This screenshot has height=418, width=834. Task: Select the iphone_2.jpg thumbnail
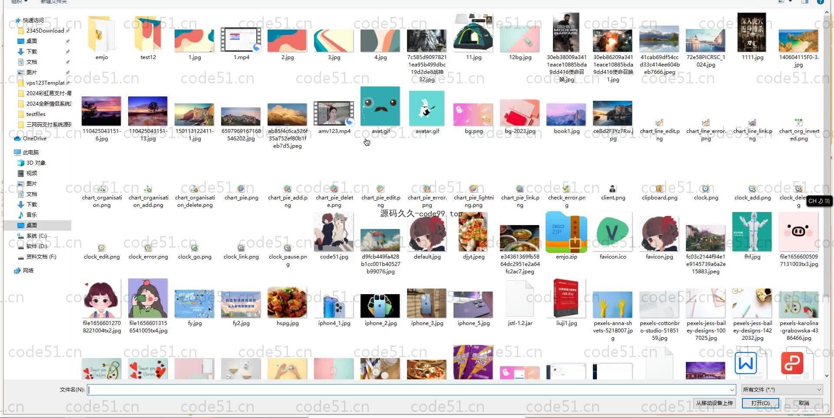(x=380, y=305)
